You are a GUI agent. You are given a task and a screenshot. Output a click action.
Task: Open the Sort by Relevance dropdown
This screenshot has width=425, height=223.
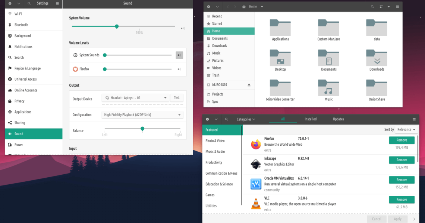[x=406, y=130]
